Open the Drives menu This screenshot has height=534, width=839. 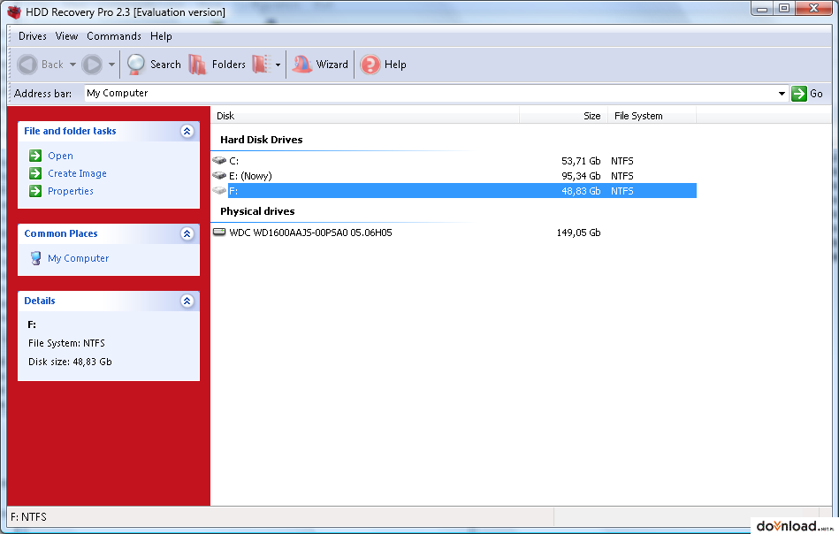(32, 36)
